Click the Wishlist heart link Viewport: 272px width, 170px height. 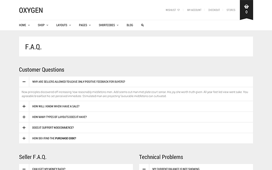coord(173,10)
